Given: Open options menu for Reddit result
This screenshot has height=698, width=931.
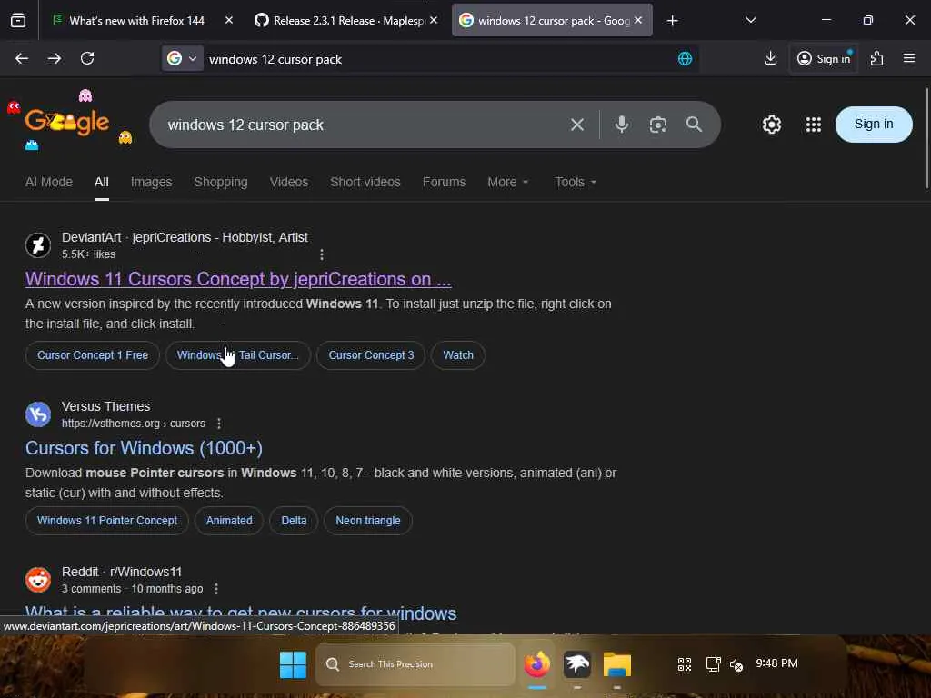Looking at the screenshot, I should click(216, 589).
